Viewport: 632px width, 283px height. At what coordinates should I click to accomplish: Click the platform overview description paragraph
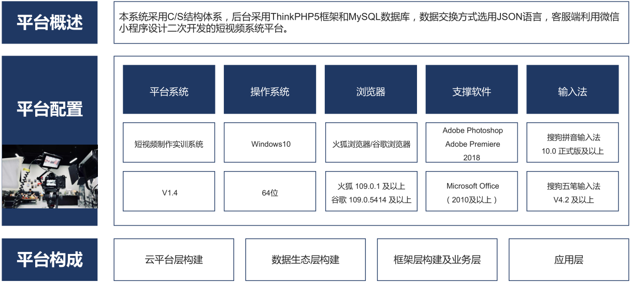pos(371,22)
